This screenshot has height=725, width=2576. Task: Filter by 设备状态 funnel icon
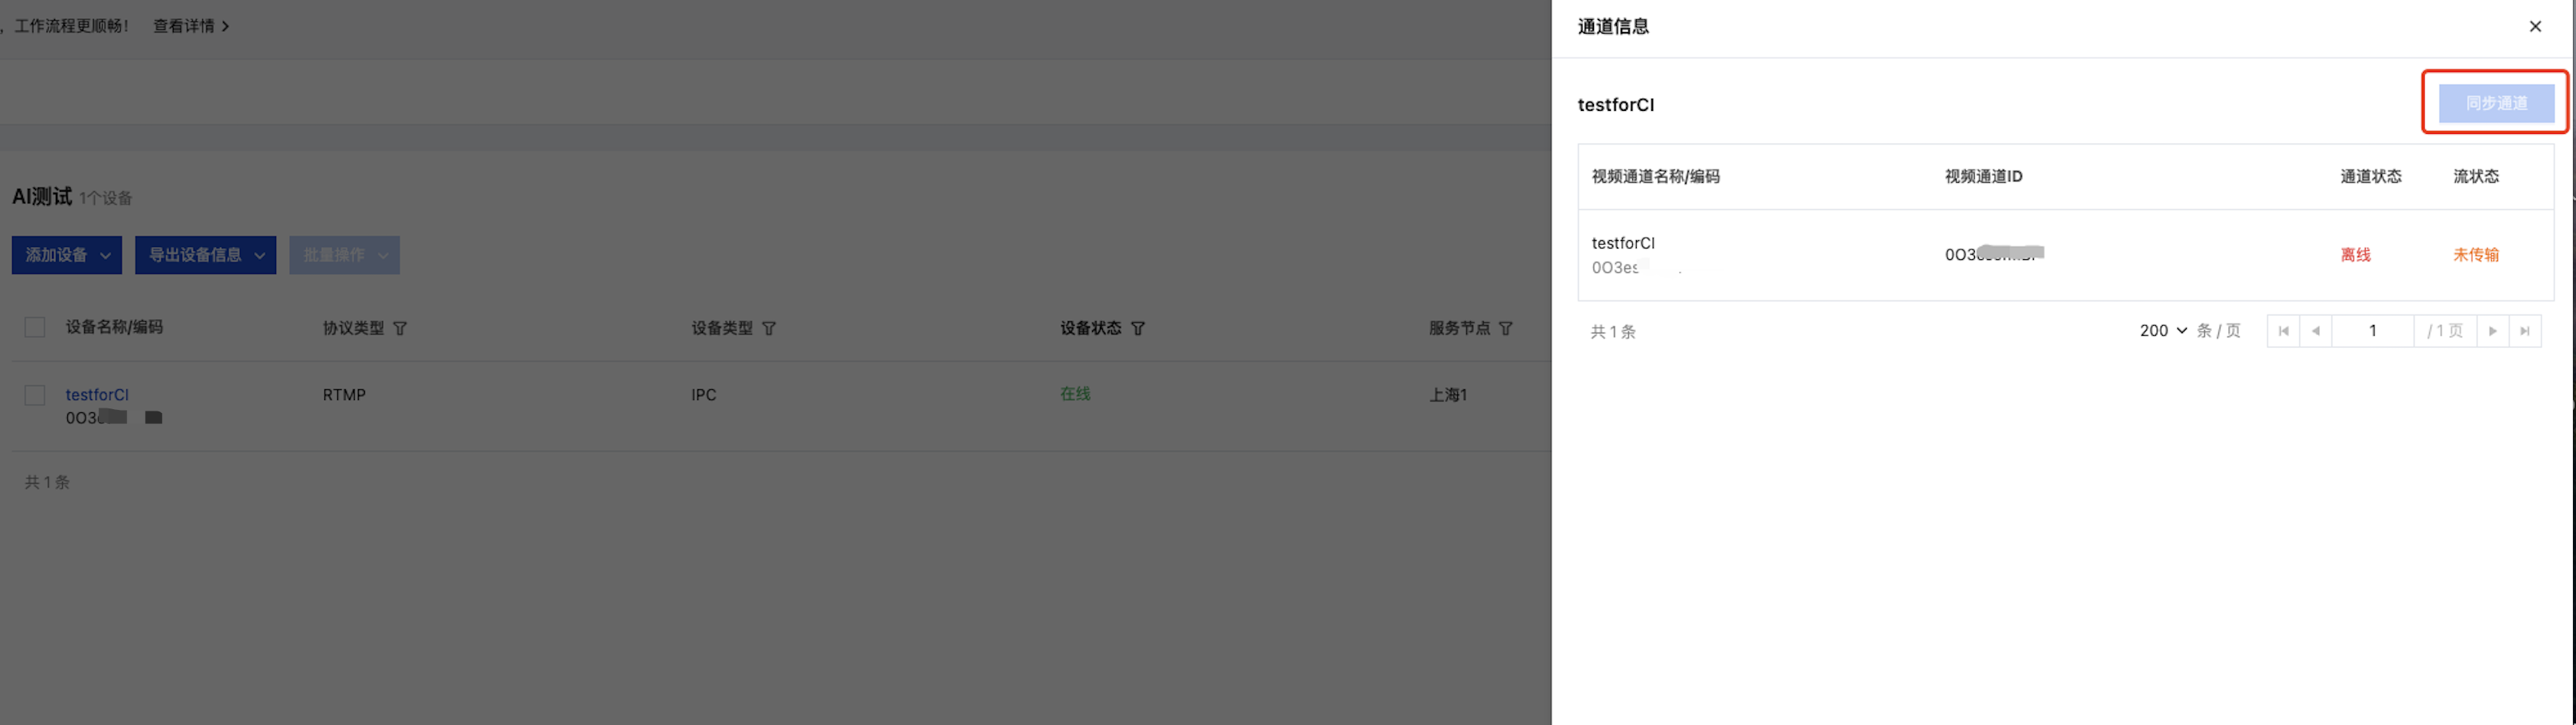point(1138,328)
